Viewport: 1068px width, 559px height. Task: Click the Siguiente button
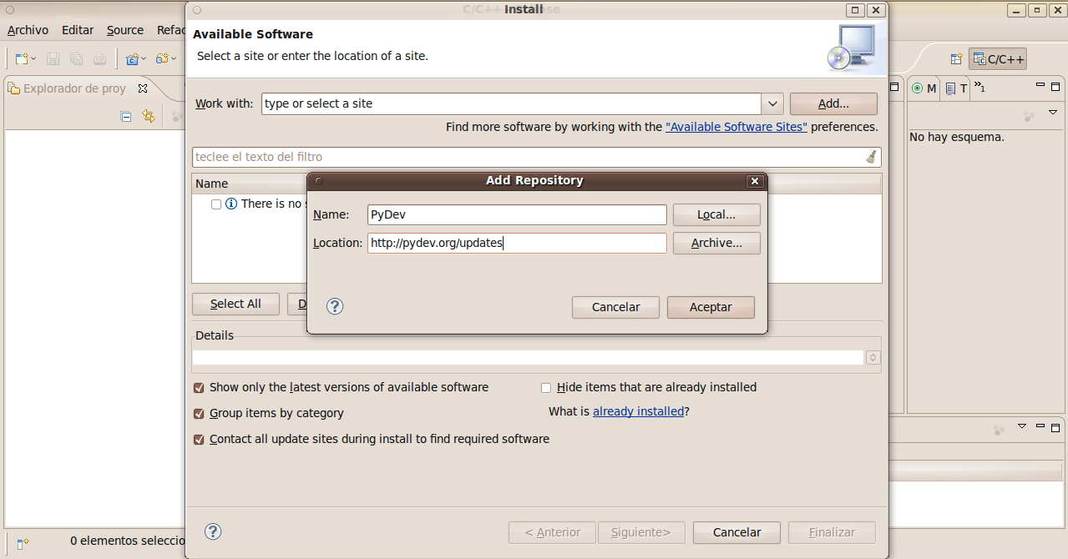(641, 532)
